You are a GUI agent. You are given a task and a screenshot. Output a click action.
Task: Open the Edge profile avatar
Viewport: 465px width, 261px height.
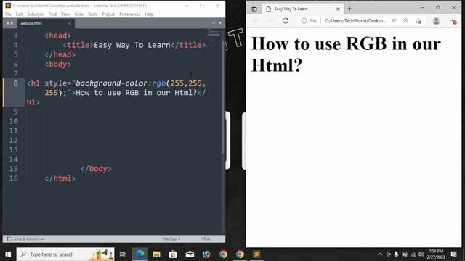[436, 21]
